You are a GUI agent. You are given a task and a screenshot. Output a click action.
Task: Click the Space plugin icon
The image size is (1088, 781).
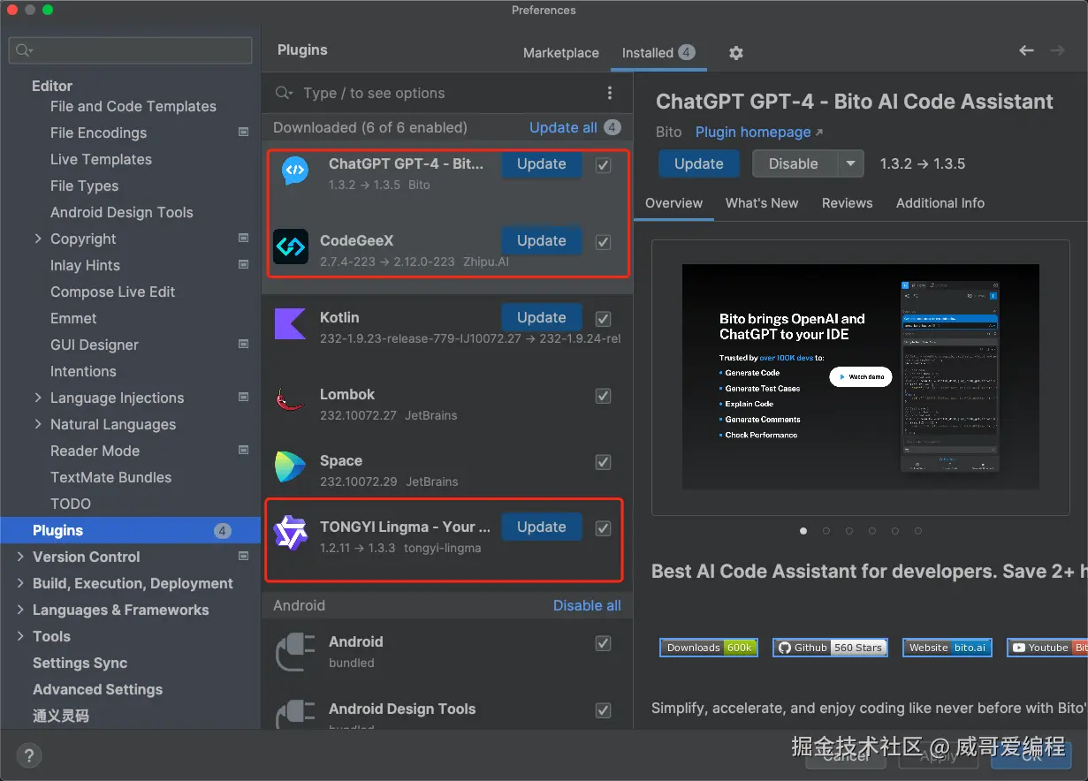[291, 467]
